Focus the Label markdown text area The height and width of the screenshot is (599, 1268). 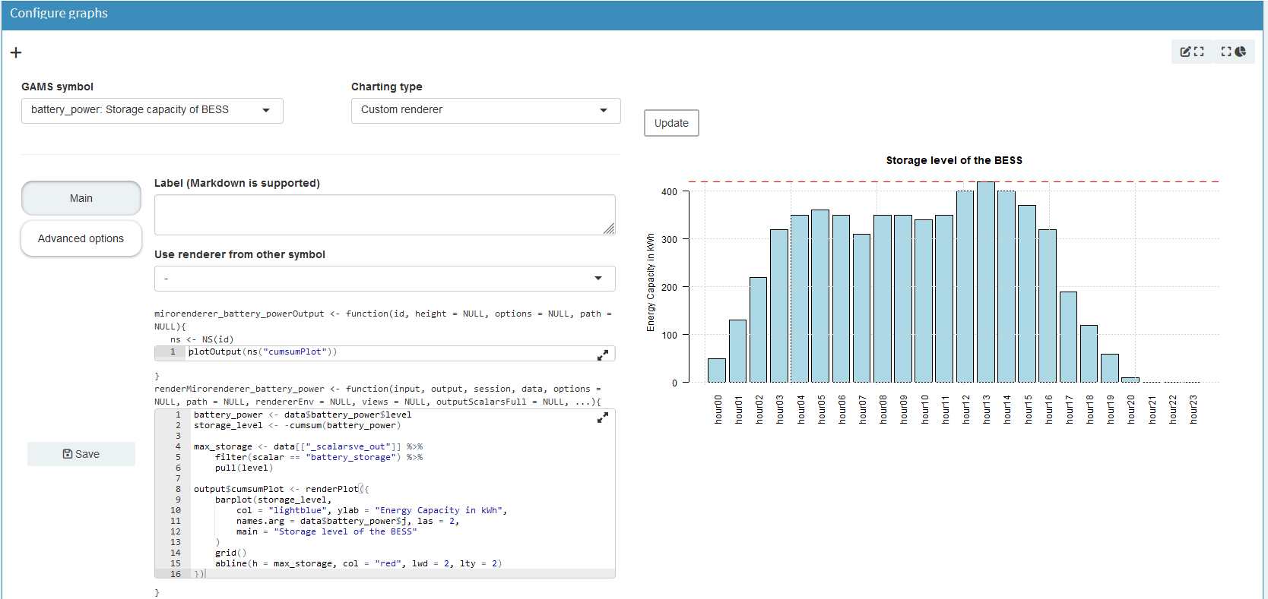(384, 214)
